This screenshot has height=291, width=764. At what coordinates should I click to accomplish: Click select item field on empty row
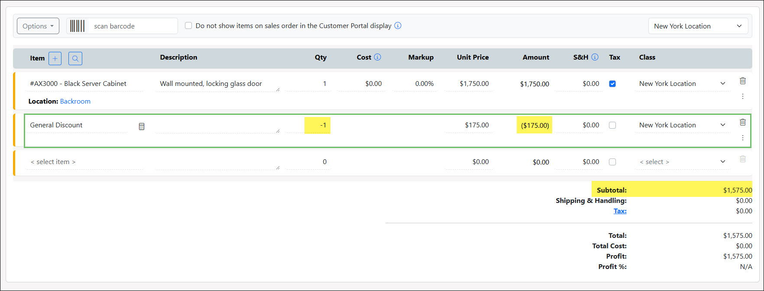[84, 162]
